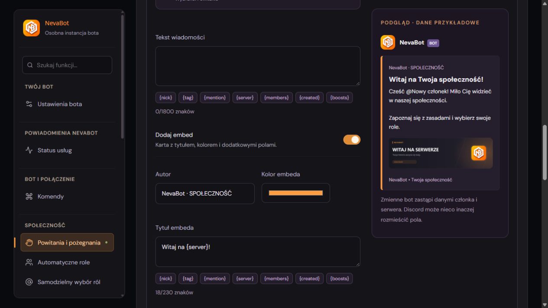This screenshot has width=548, height=308.
Task: Add {members} chip below Tytuł embeda
Action: pyautogui.click(x=276, y=279)
